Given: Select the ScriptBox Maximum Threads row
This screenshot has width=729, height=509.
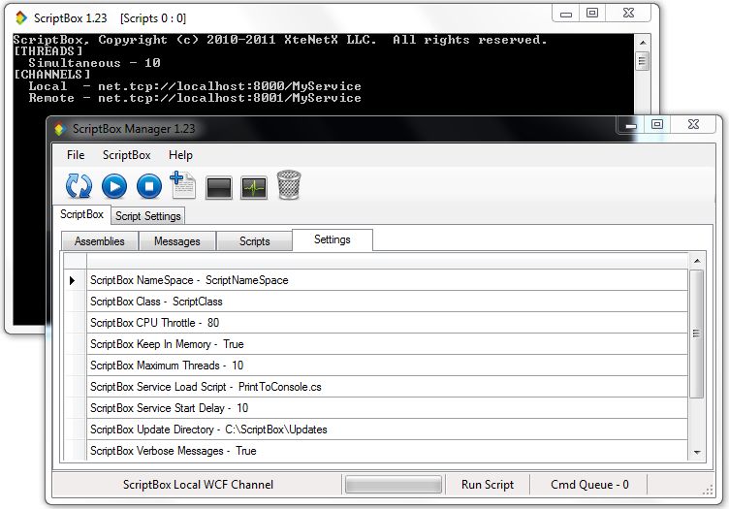Looking at the screenshot, I should [x=387, y=366].
